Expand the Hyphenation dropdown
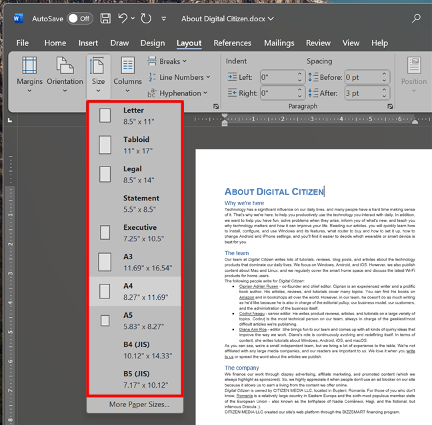432x425 pixels. [x=177, y=93]
